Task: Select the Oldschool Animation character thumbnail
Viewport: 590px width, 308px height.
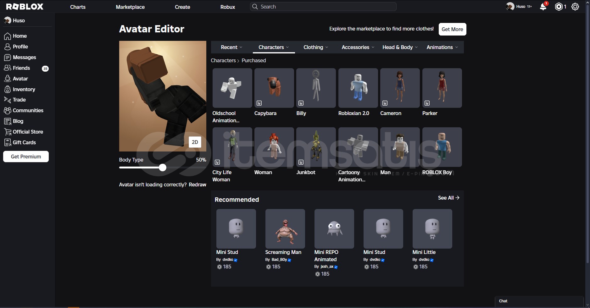Action: pos(232,88)
